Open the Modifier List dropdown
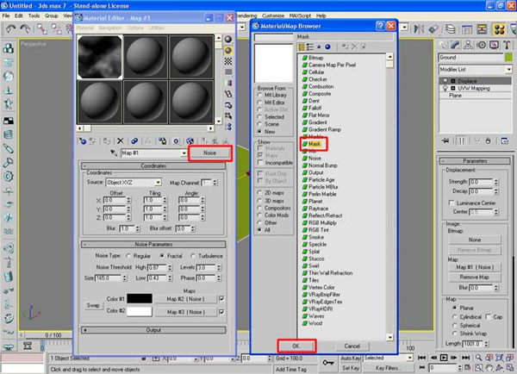517x374 pixels. (508, 70)
